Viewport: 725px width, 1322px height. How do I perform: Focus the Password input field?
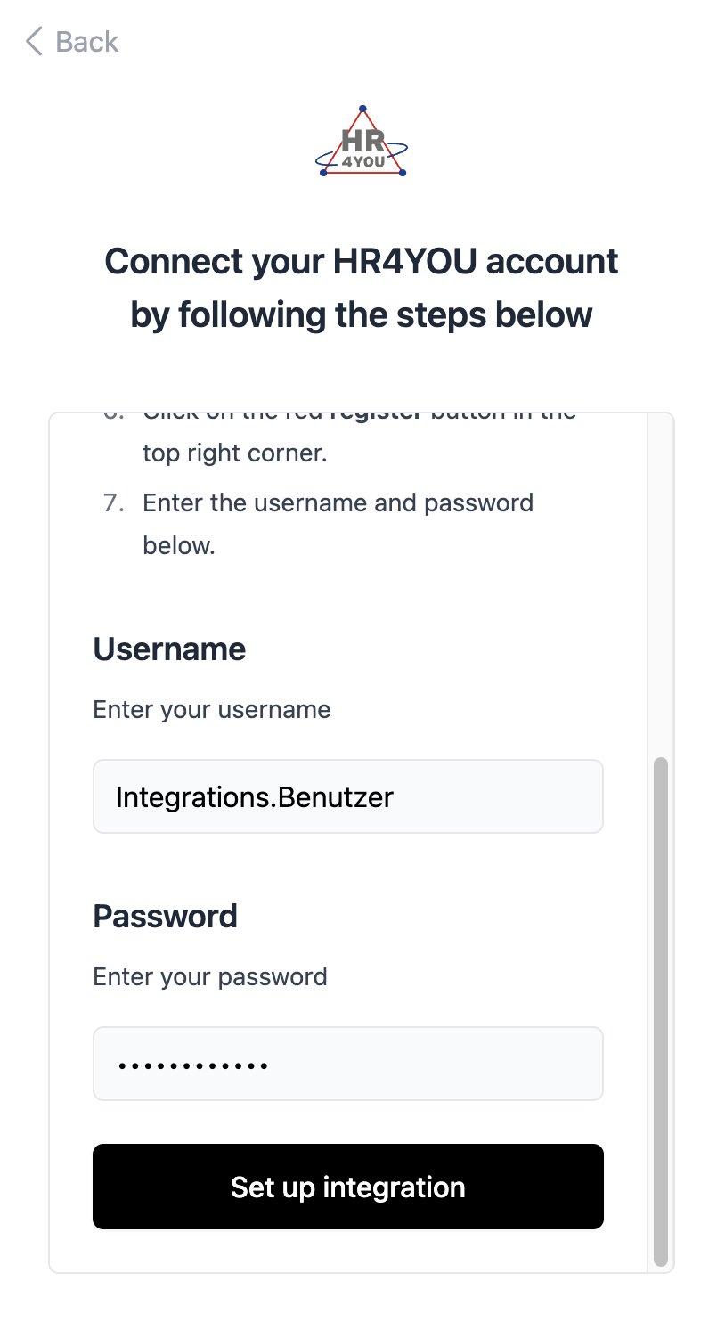click(x=445, y=1064)
